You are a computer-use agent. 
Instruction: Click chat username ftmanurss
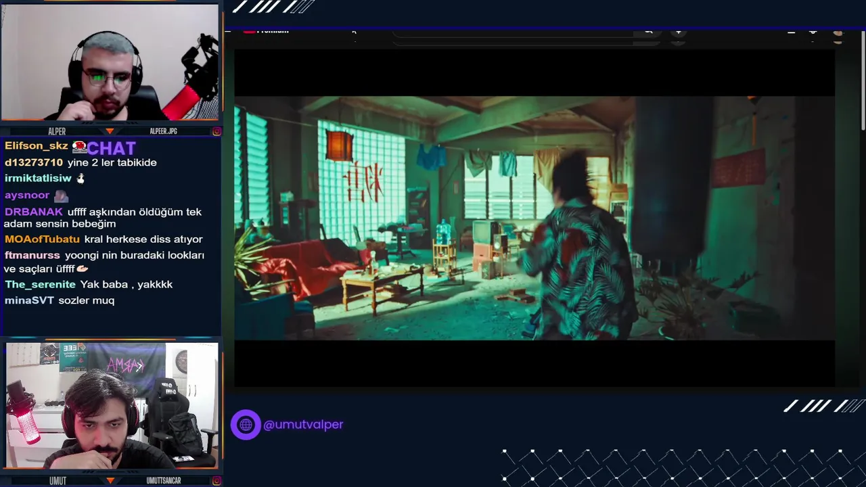pos(32,256)
